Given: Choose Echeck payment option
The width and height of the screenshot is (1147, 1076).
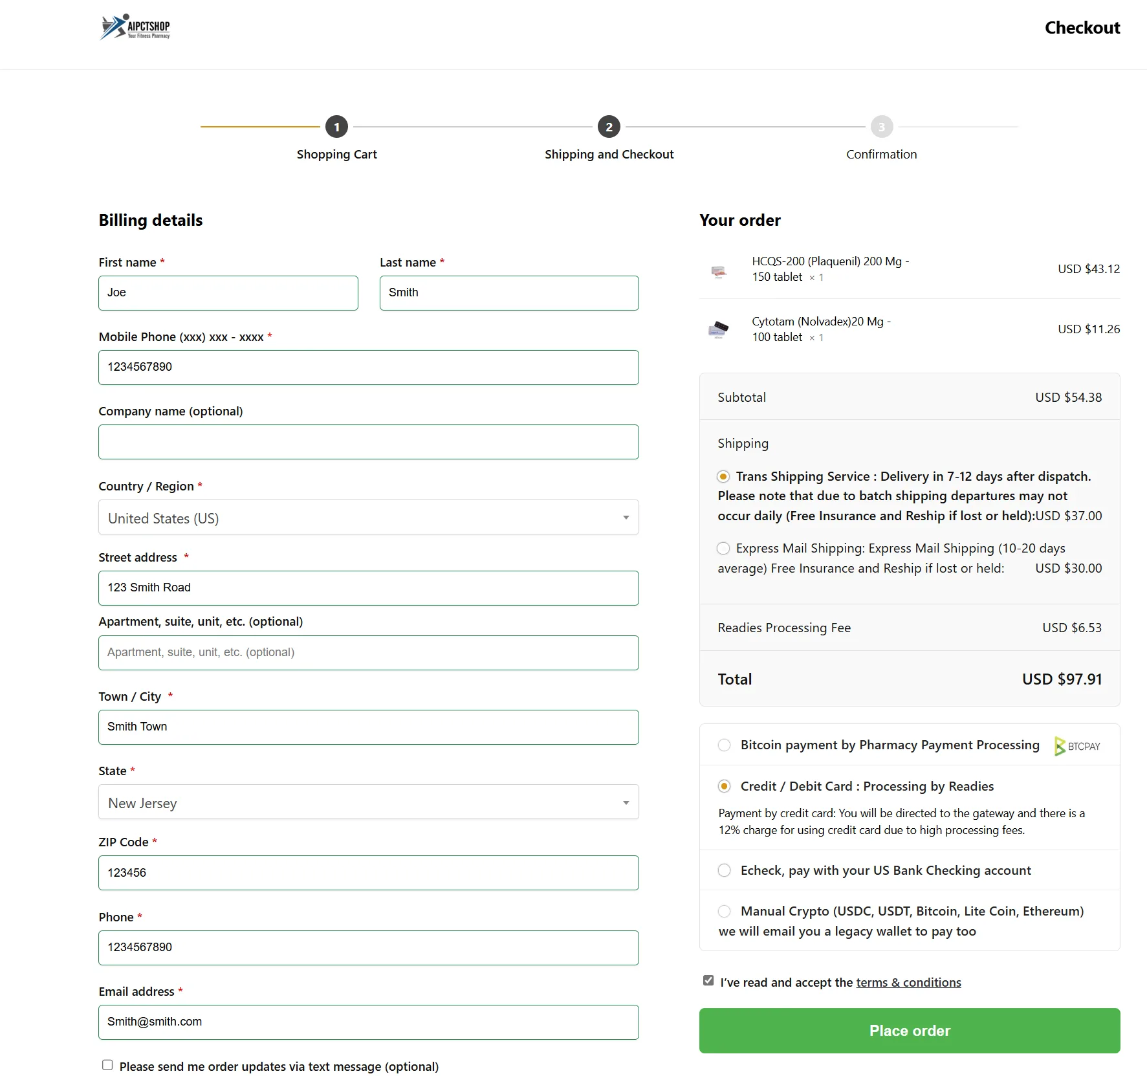Looking at the screenshot, I should click(725, 870).
